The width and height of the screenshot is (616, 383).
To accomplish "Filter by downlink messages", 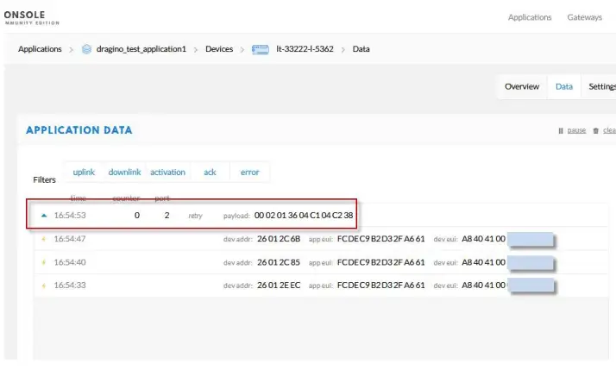I will tap(124, 172).
